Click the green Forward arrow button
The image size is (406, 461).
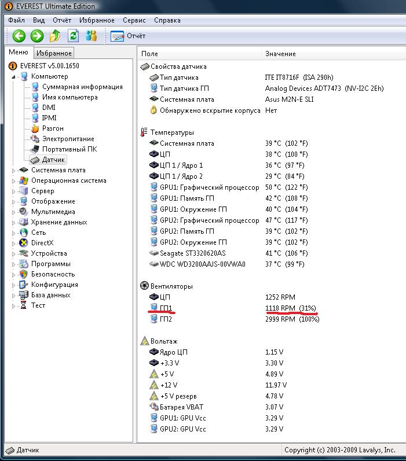(37, 36)
